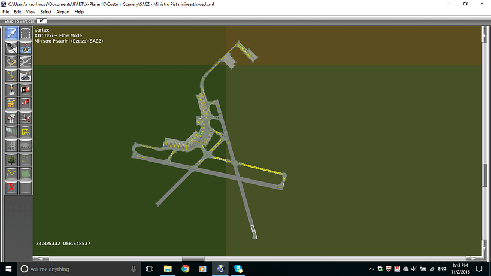Pick the Taxiway pavement tool
The width and height of the screenshot is (491, 276).
(25, 61)
